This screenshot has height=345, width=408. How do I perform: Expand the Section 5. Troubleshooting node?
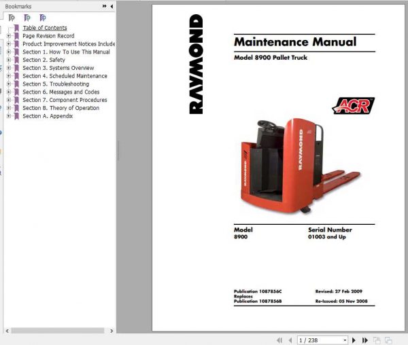click(x=9, y=84)
